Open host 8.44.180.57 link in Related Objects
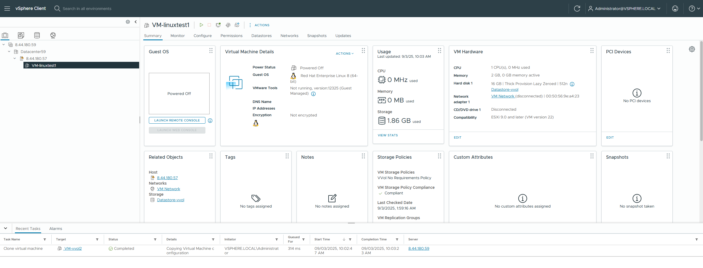The height and width of the screenshot is (268, 703). coord(167,178)
